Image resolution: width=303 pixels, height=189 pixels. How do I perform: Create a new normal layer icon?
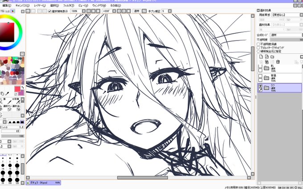[x=261, y=57]
